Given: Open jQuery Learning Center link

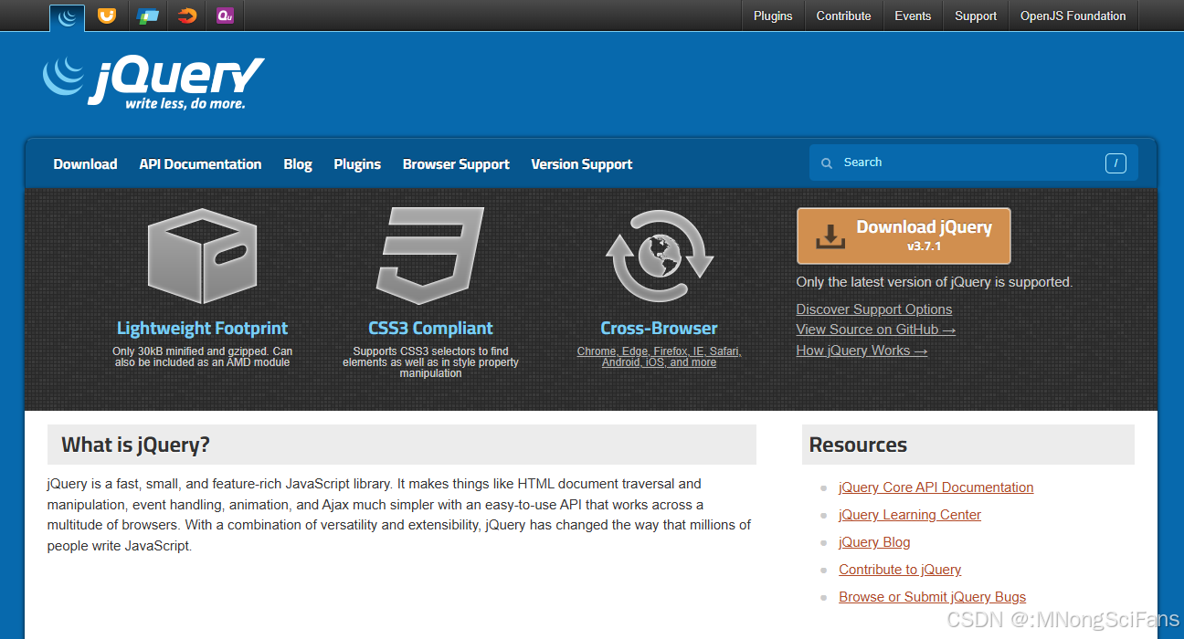Looking at the screenshot, I should coord(910,515).
